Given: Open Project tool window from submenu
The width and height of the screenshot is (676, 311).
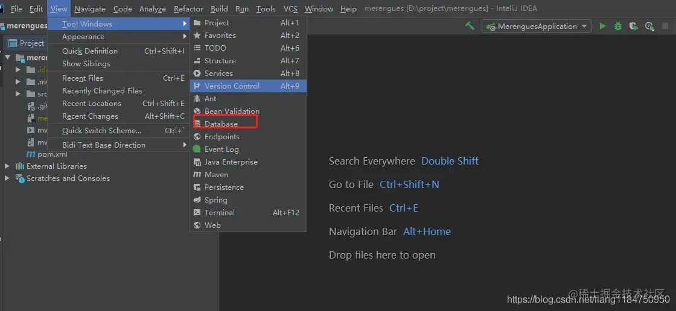Looking at the screenshot, I should coord(248,23).
